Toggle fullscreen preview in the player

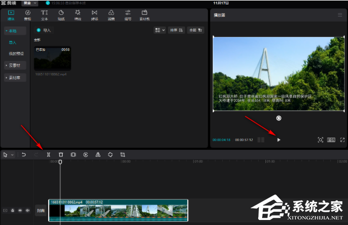click(342, 140)
